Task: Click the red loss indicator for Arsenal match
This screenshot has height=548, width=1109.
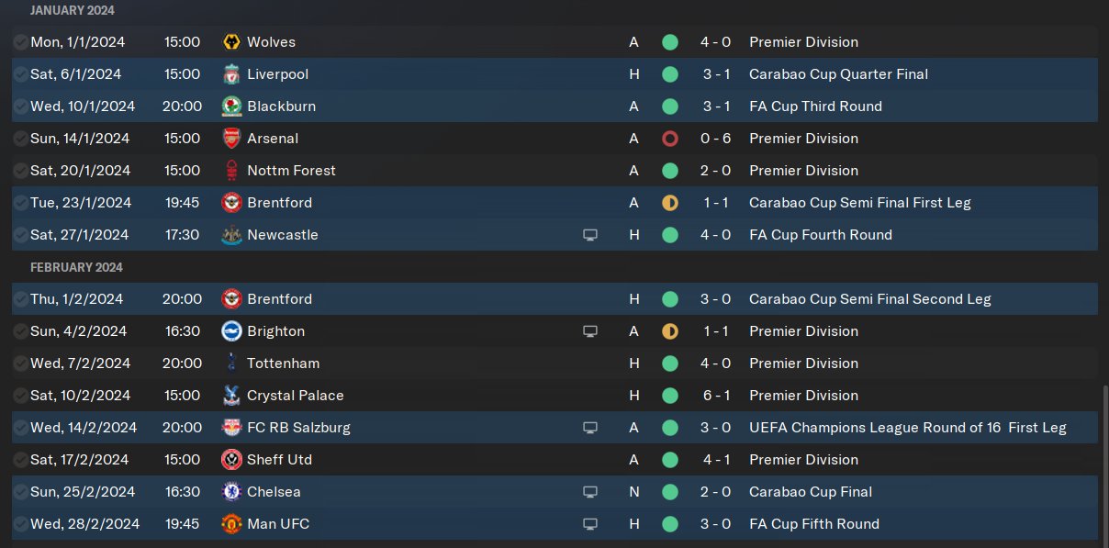Action: pyautogui.click(x=669, y=139)
